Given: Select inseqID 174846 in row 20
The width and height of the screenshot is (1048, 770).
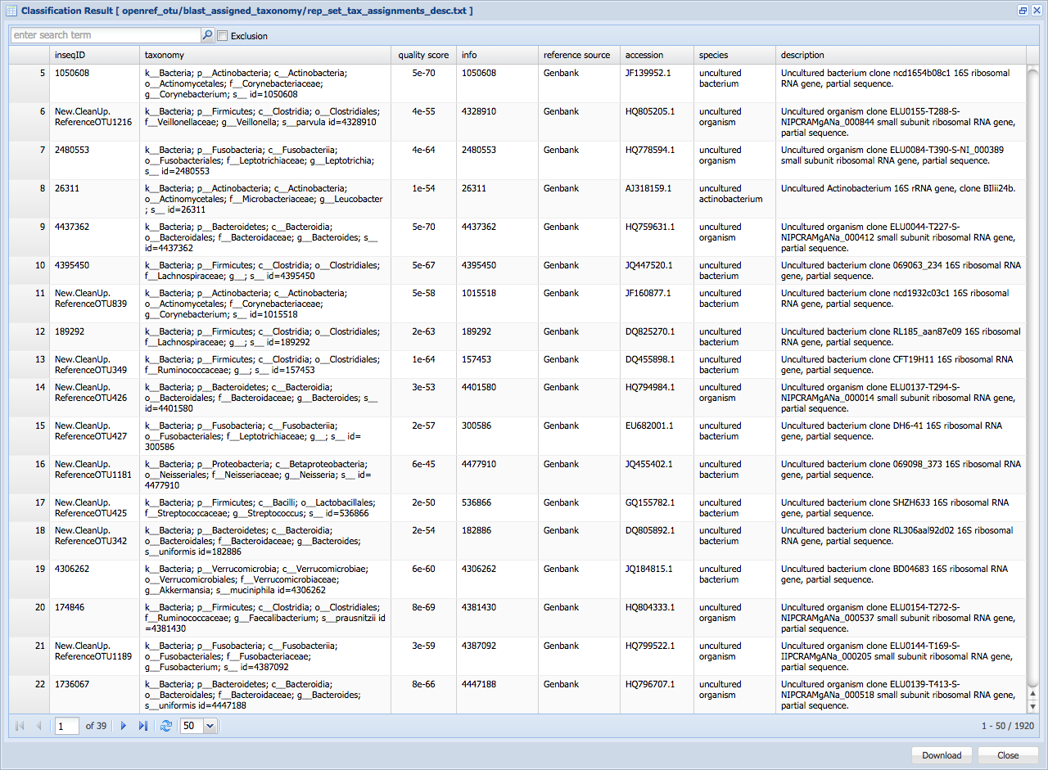Looking at the screenshot, I should pos(70,607).
